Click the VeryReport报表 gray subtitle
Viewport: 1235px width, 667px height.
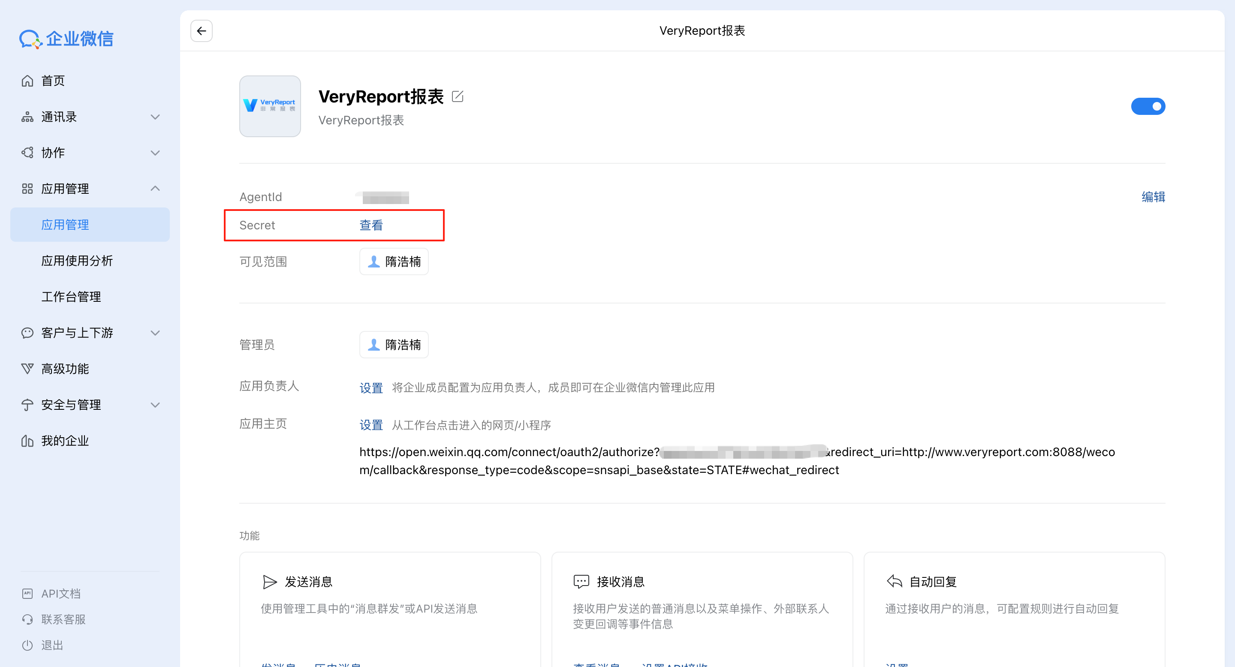pos(361,120)
